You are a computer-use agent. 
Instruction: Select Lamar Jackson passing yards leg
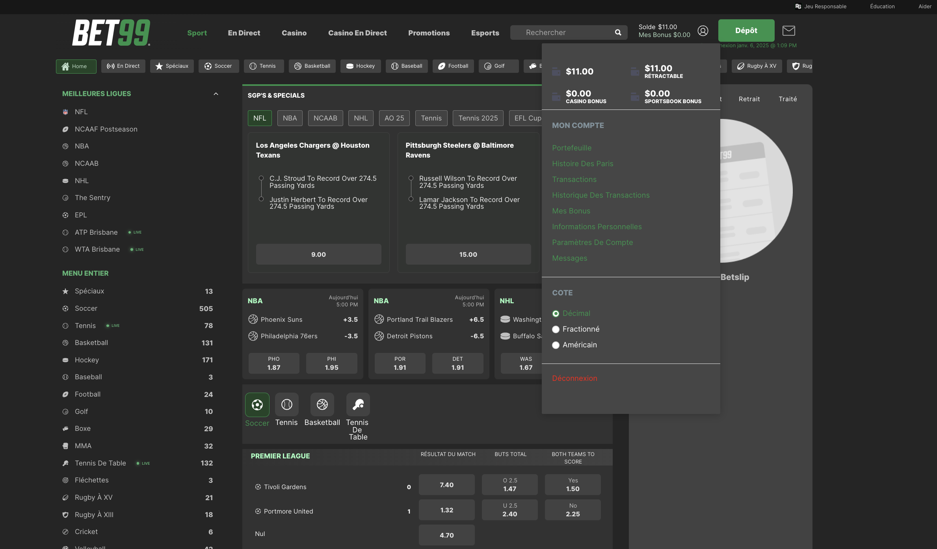point(469,203)
